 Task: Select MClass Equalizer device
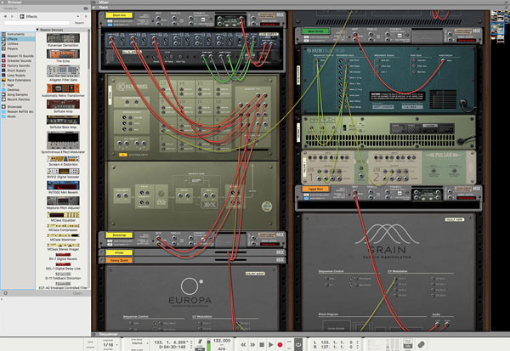coord(63,217)
